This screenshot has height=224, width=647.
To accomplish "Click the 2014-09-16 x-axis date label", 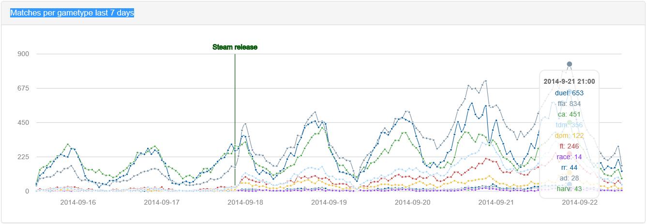I will pos(78,202).
